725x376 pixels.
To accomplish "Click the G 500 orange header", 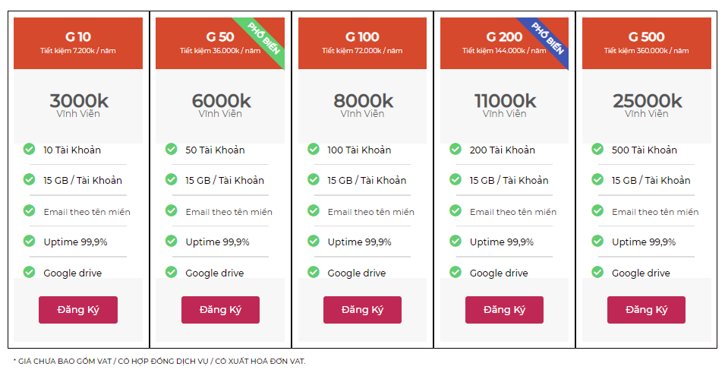I will point(646,43).
